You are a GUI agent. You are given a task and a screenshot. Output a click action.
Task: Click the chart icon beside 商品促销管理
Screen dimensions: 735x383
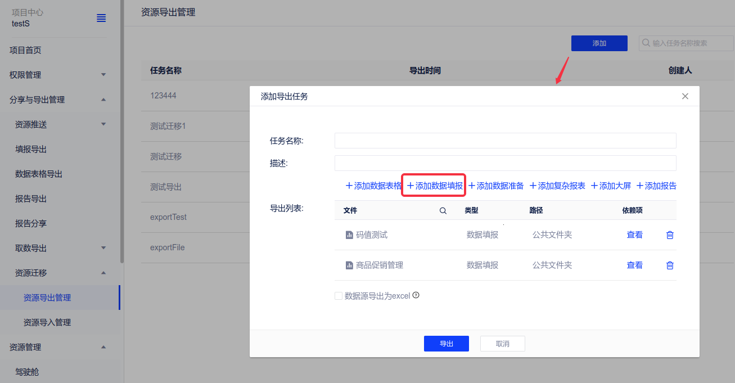(x=349, y=265)
